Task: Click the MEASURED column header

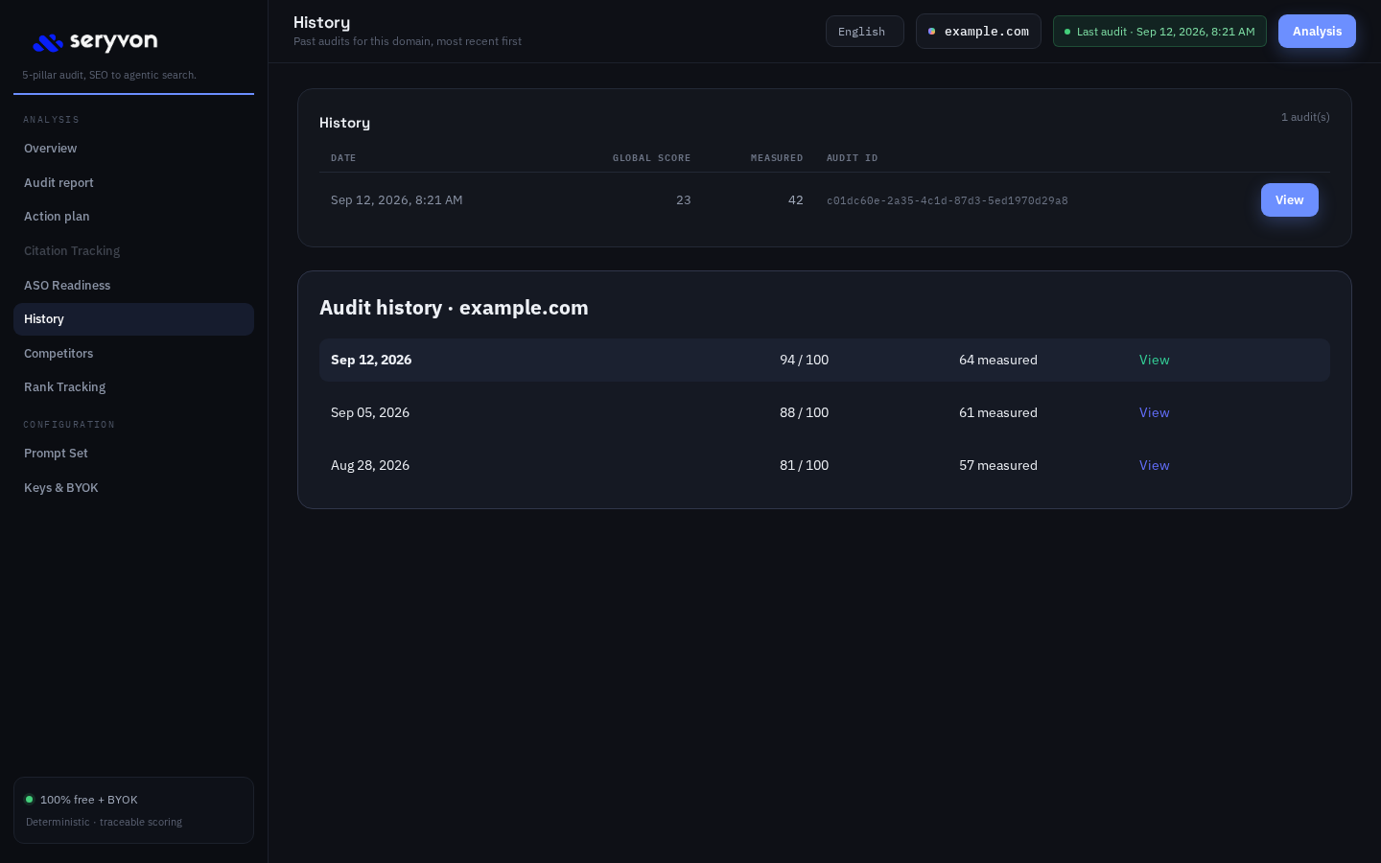Action: (777, 158)
